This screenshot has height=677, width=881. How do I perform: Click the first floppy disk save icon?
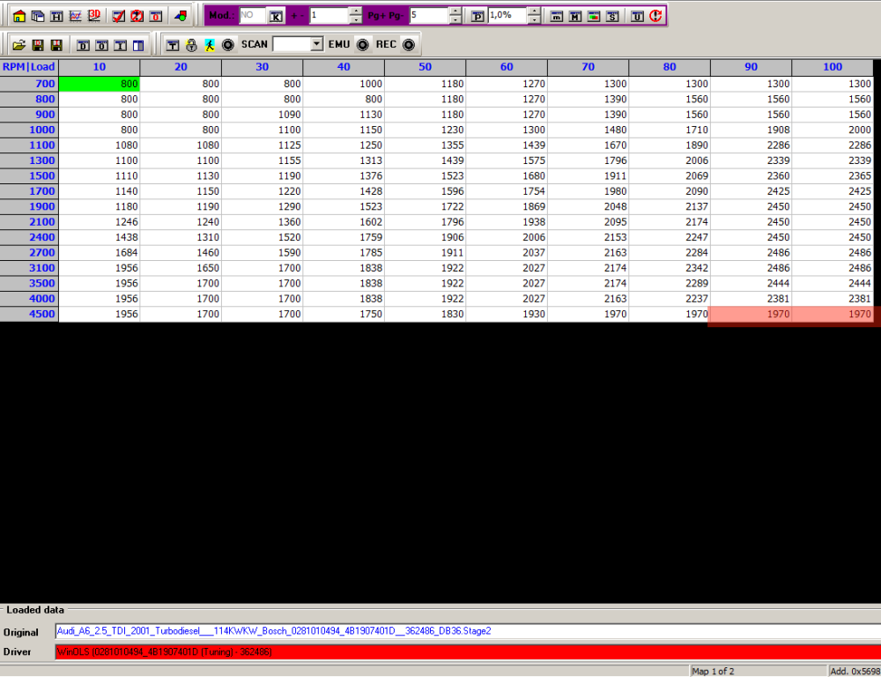point(38,46)
